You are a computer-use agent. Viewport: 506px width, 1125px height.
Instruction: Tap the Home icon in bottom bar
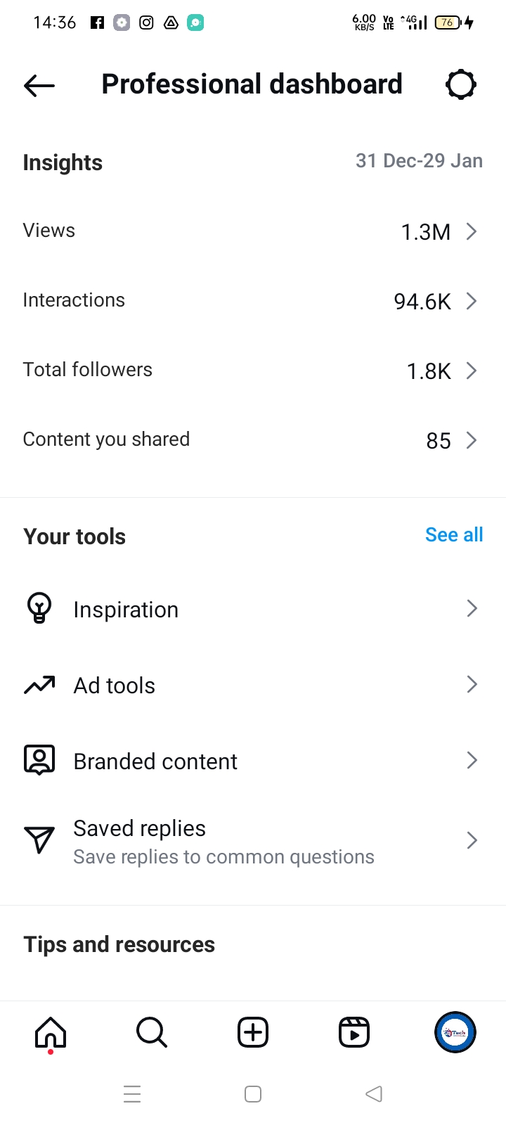click(x=51, y=1032)
